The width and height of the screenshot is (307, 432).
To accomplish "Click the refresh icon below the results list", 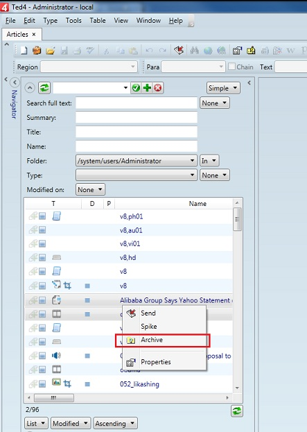I will (237, 411).
